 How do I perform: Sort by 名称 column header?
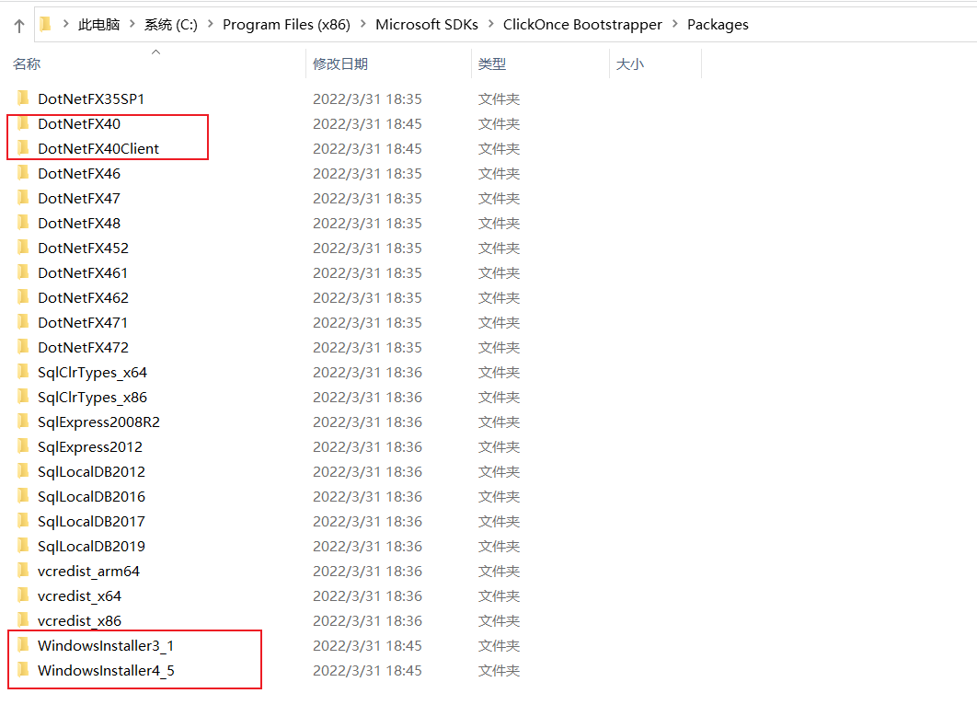coord(27,64)
